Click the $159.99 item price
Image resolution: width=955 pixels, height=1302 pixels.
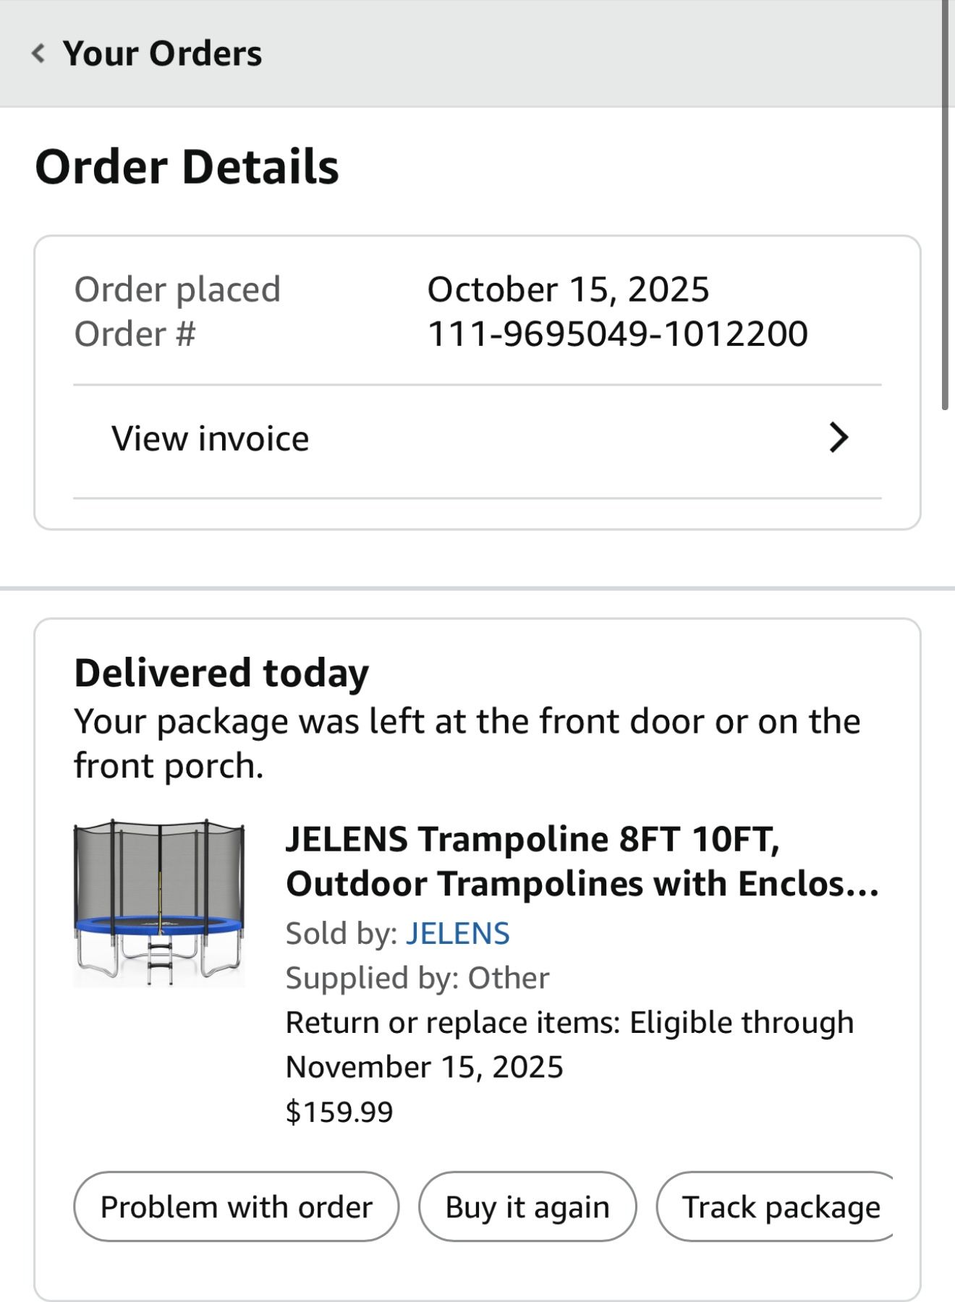click(x=339, y=1111)
